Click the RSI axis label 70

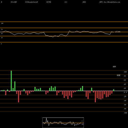(x=2, y=29)
